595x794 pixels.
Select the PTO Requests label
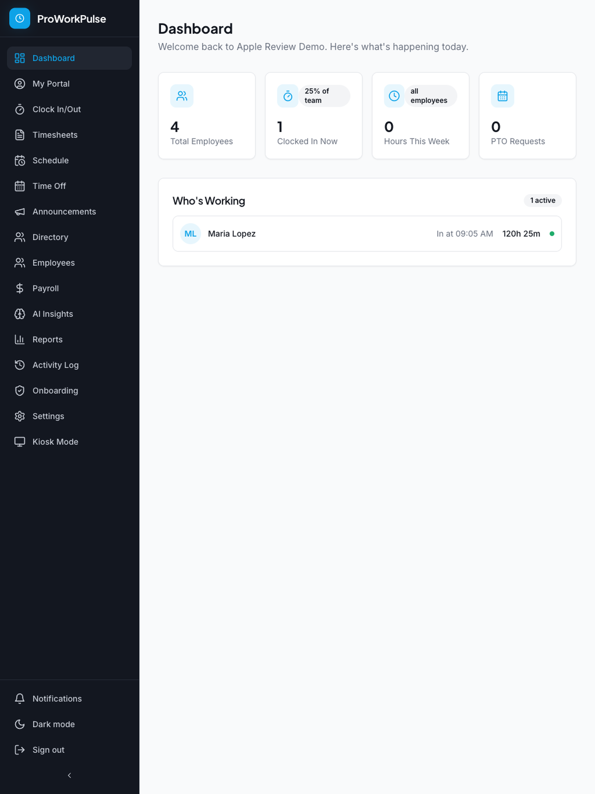pyautogui.click(x=518, y=142)
